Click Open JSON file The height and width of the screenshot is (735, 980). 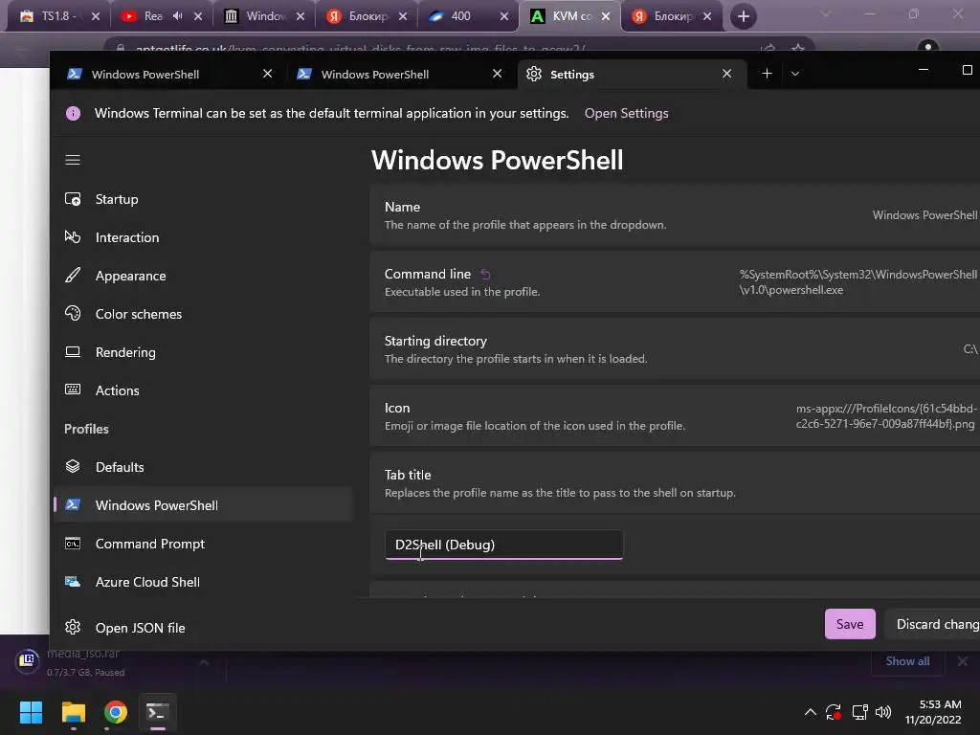(203, 628)
